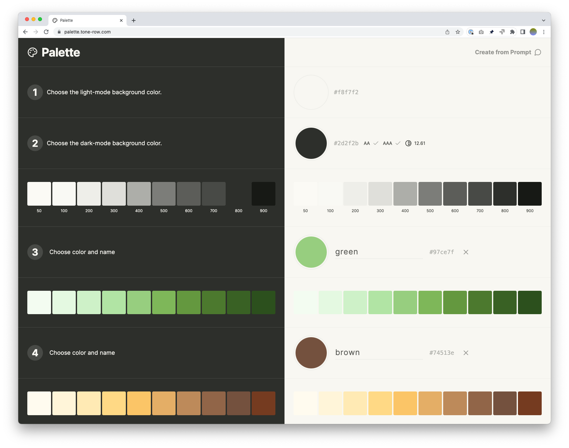Edit the brown color name field
Viewport: 569px width, 448px height.
tap(379, 353)
